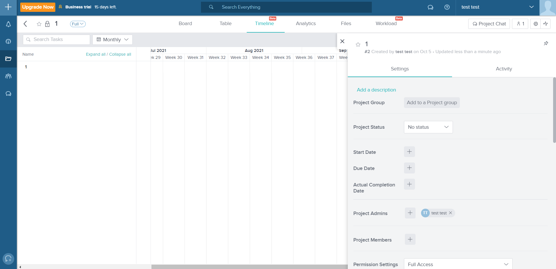Viewport: 556px width, 269px height.
Task: Open the Files tab
Action: 346,24
